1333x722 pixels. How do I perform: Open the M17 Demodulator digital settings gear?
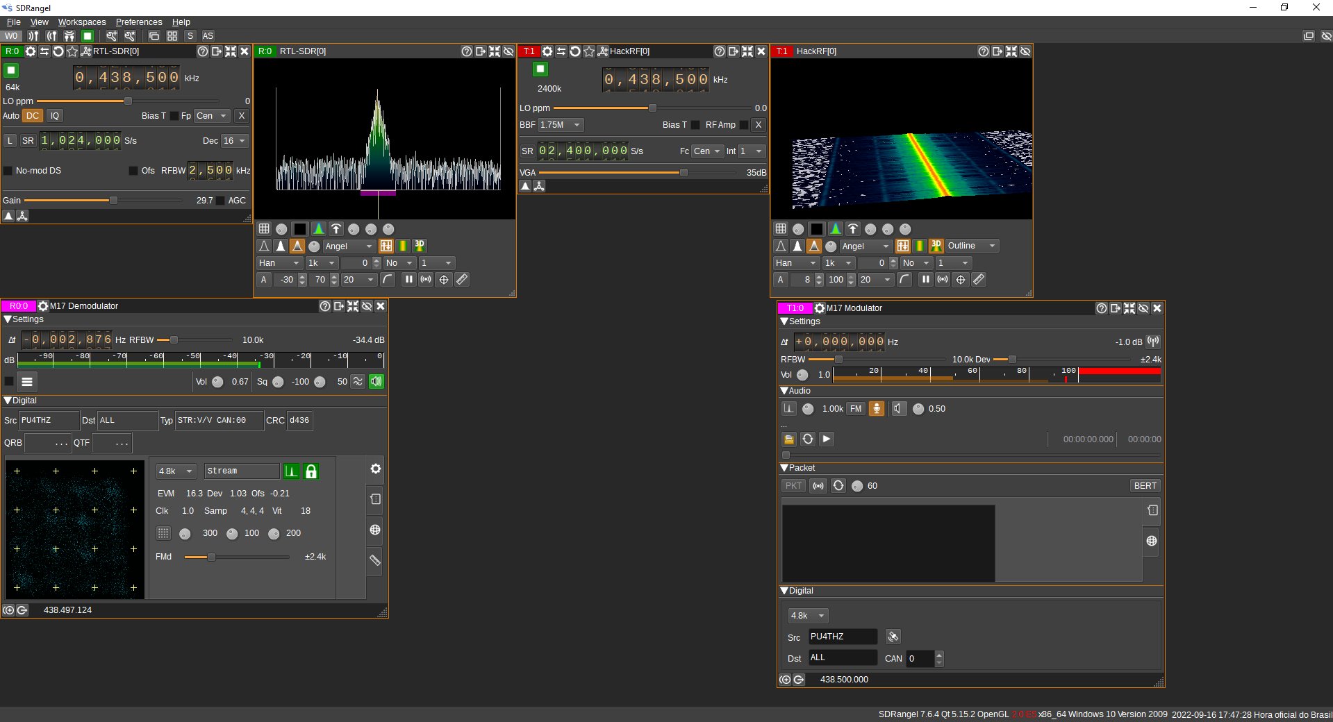[x=375, y=469]
